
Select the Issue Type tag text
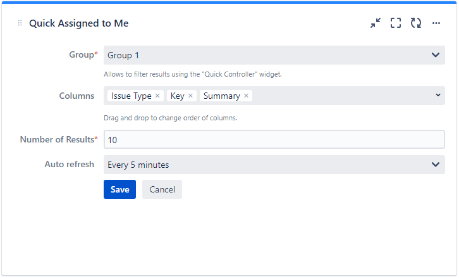click(x=131, y=96)
